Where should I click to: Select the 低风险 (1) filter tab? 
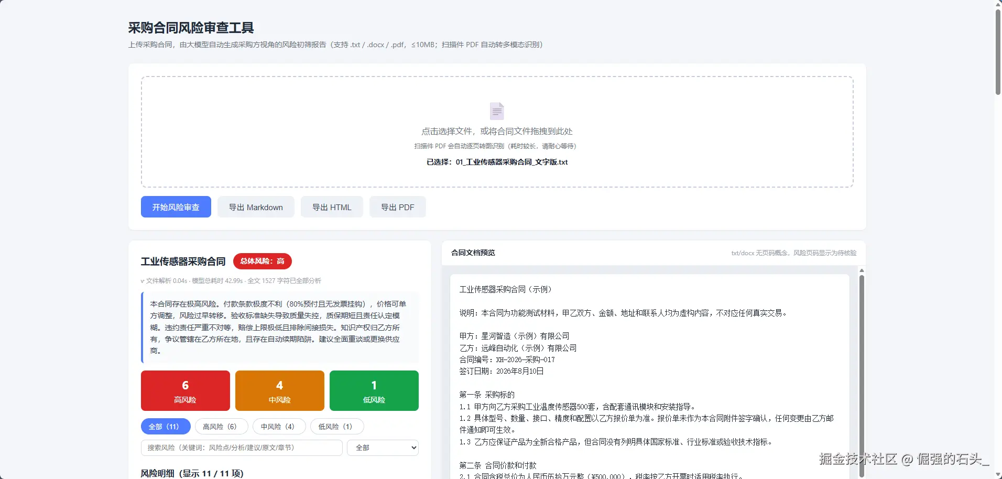click(337, 427)
